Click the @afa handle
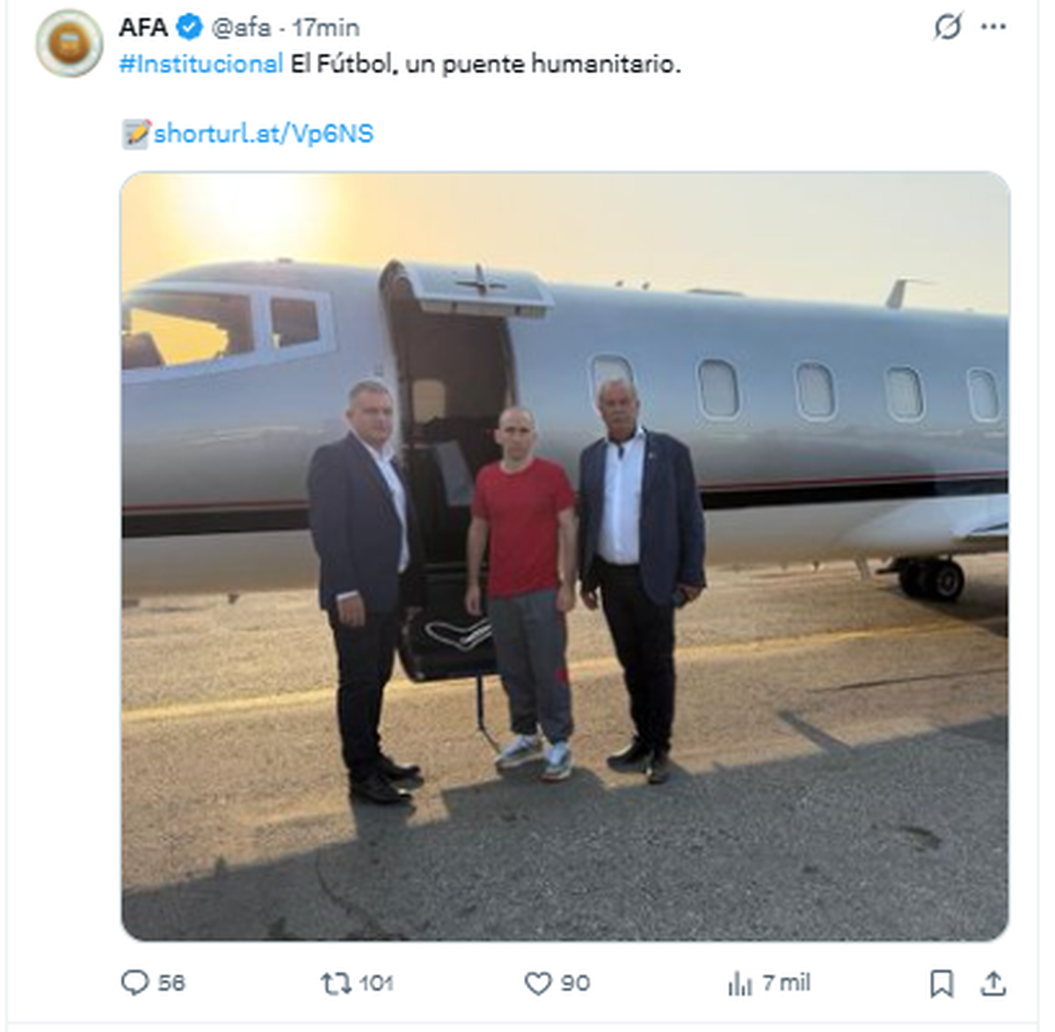 click(x=241, y=27)
